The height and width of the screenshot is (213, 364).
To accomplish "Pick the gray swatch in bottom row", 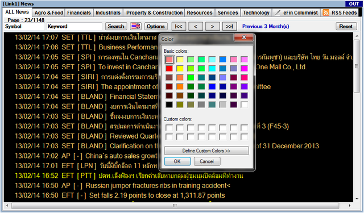I will 201,105.
